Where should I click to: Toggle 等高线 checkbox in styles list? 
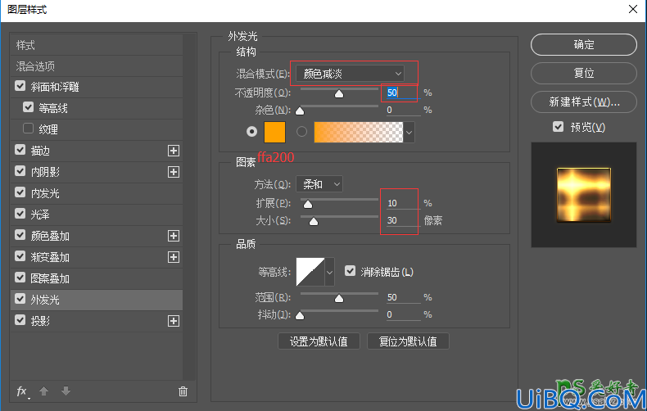coord(28,107)
